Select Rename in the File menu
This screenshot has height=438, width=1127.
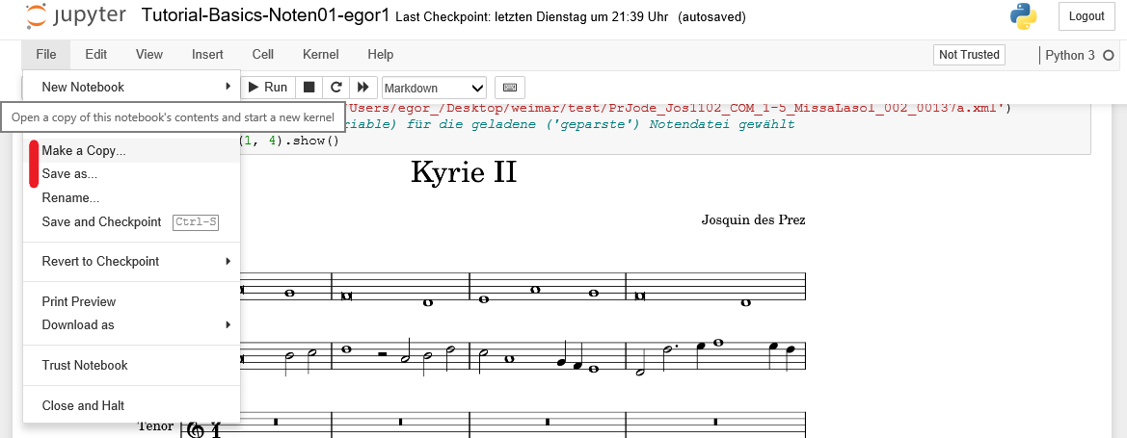pyautogui.click(x=70, y=197)
